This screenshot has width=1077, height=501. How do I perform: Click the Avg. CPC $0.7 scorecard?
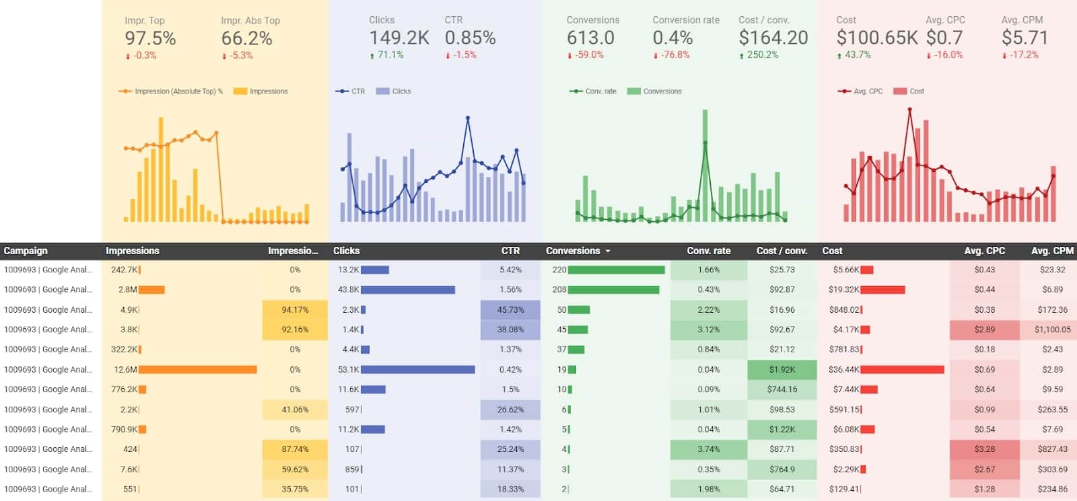point(945,38)
